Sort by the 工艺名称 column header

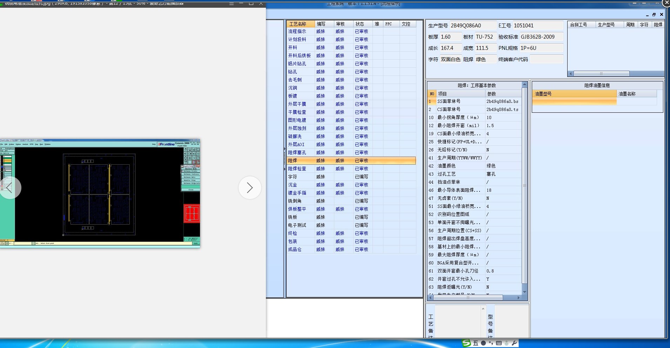(301, 24)
